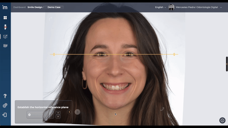Open the English language dropdown
The width and height of the screenshot is (228, 128).
(x=160, y=7)
